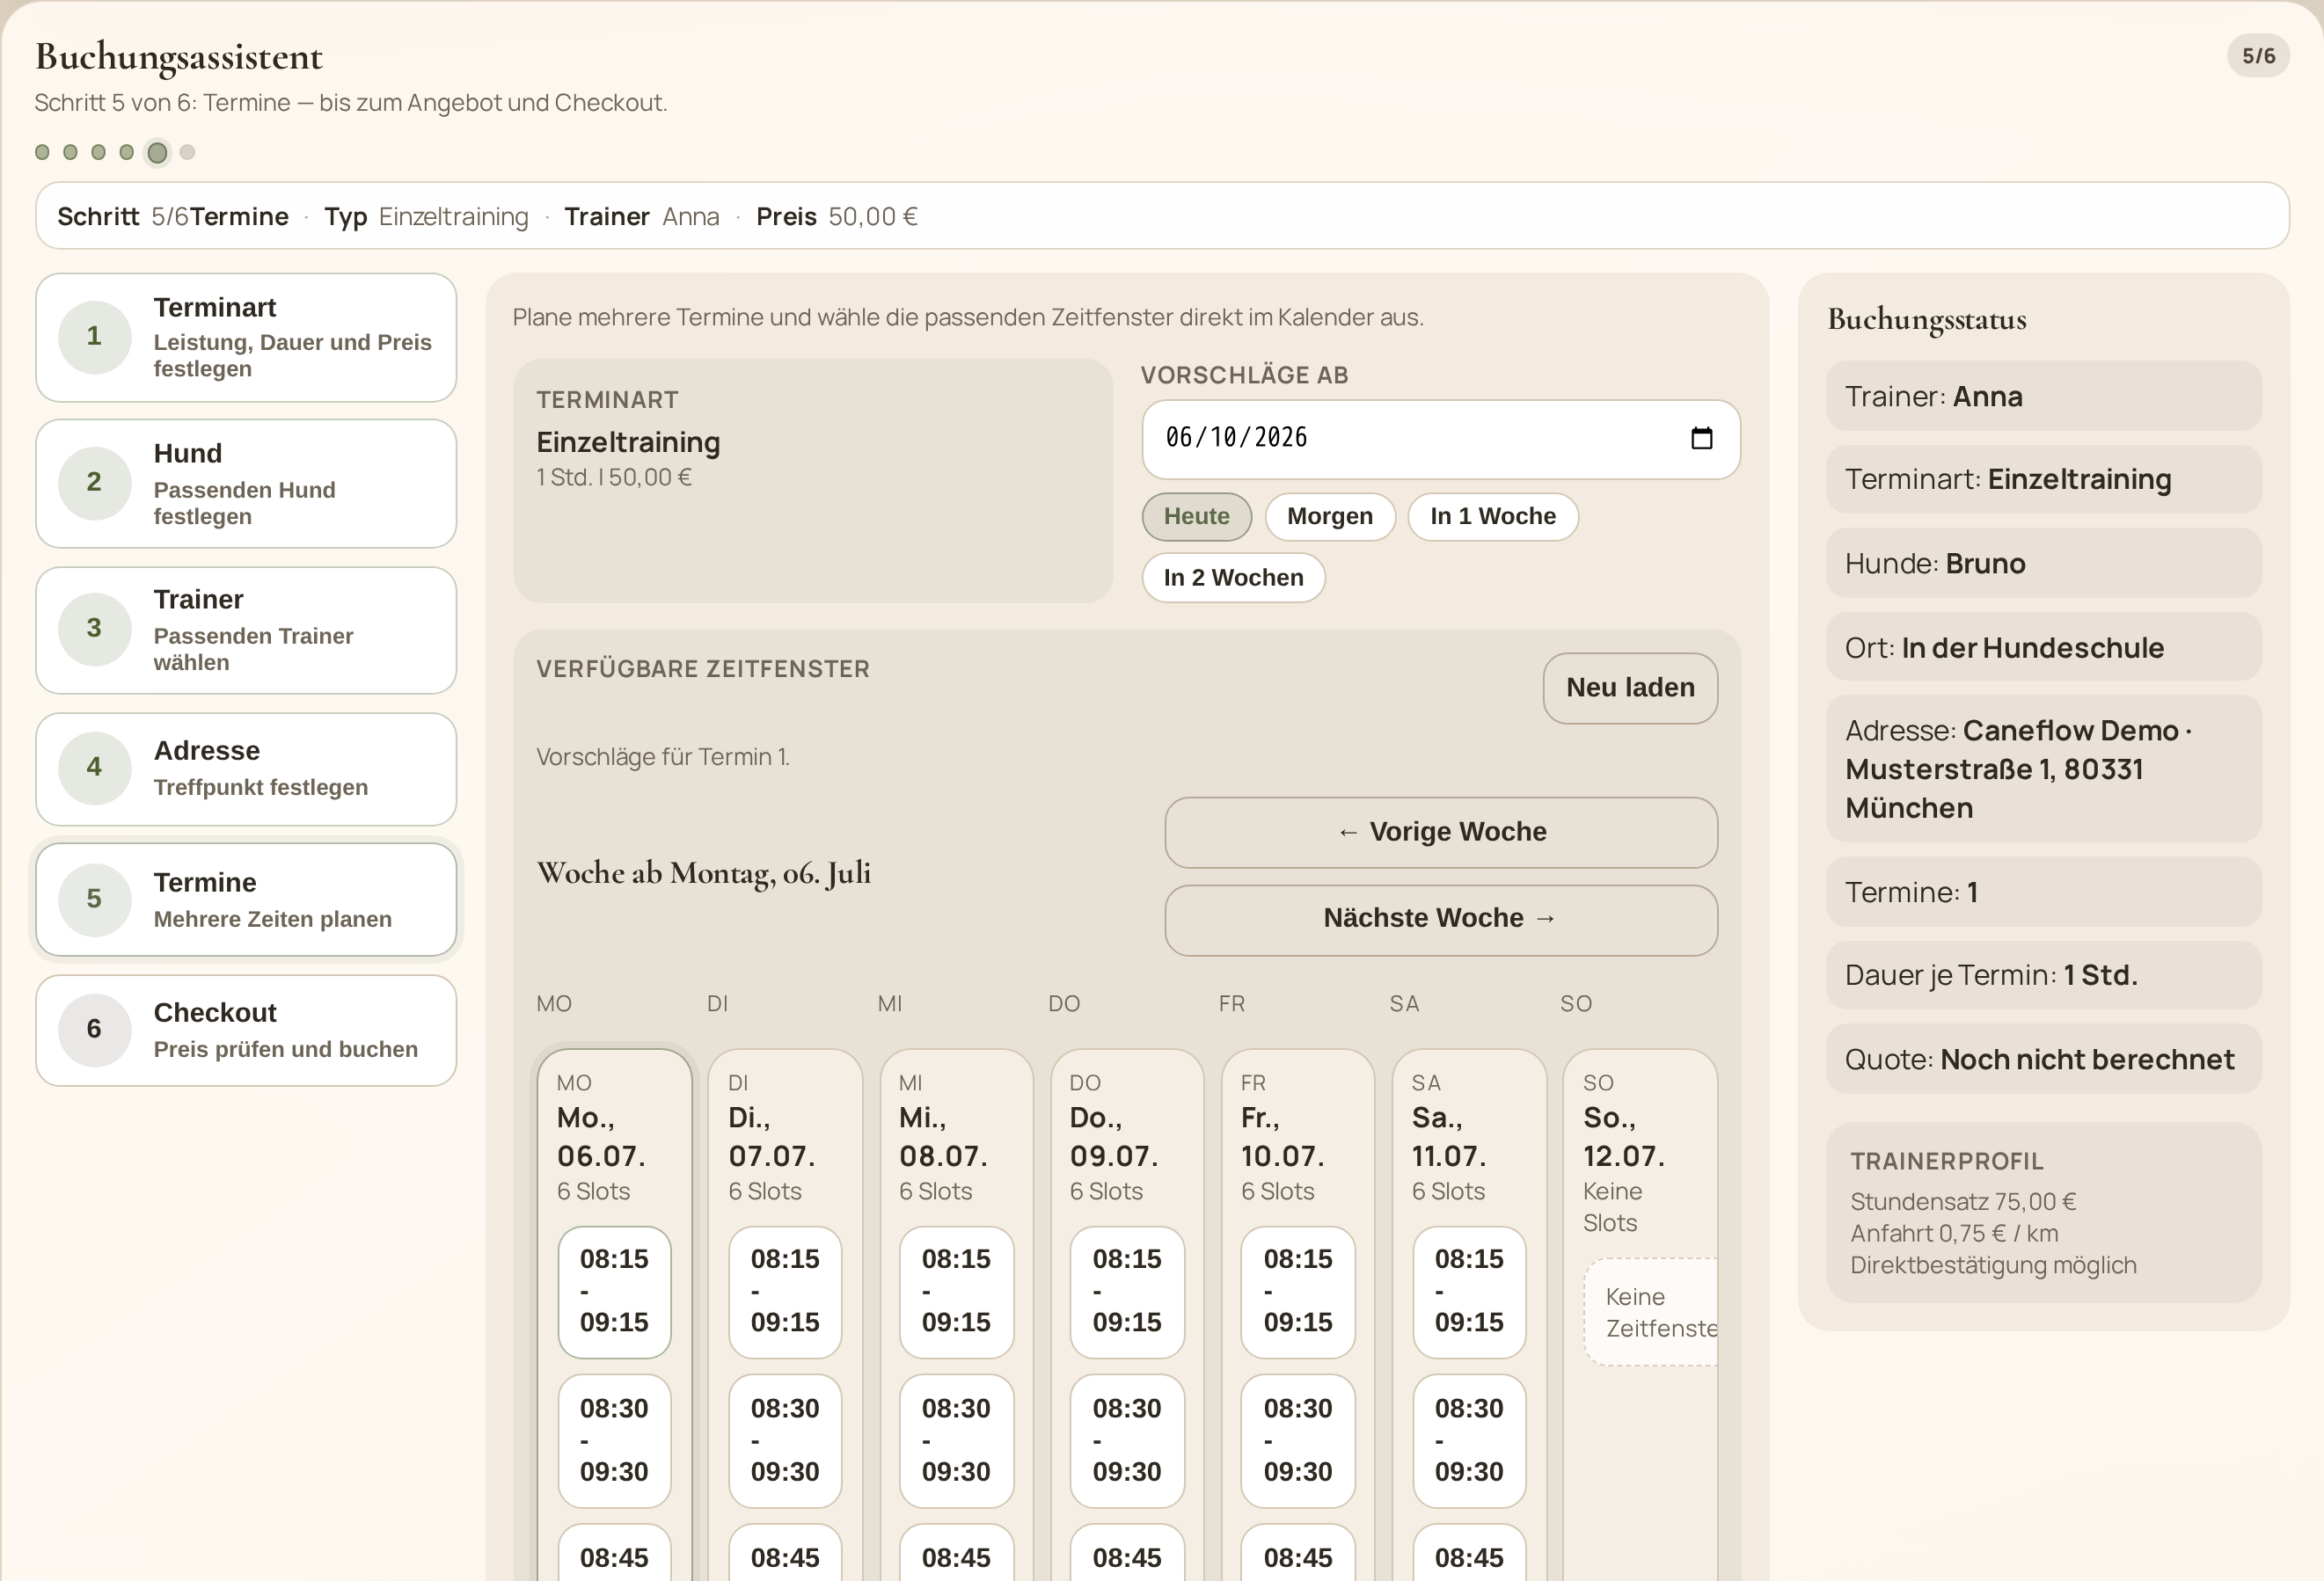Open step 6 Checkout in sidebar
This screenshot has height=1581, width=2324.
point(246,1031)
